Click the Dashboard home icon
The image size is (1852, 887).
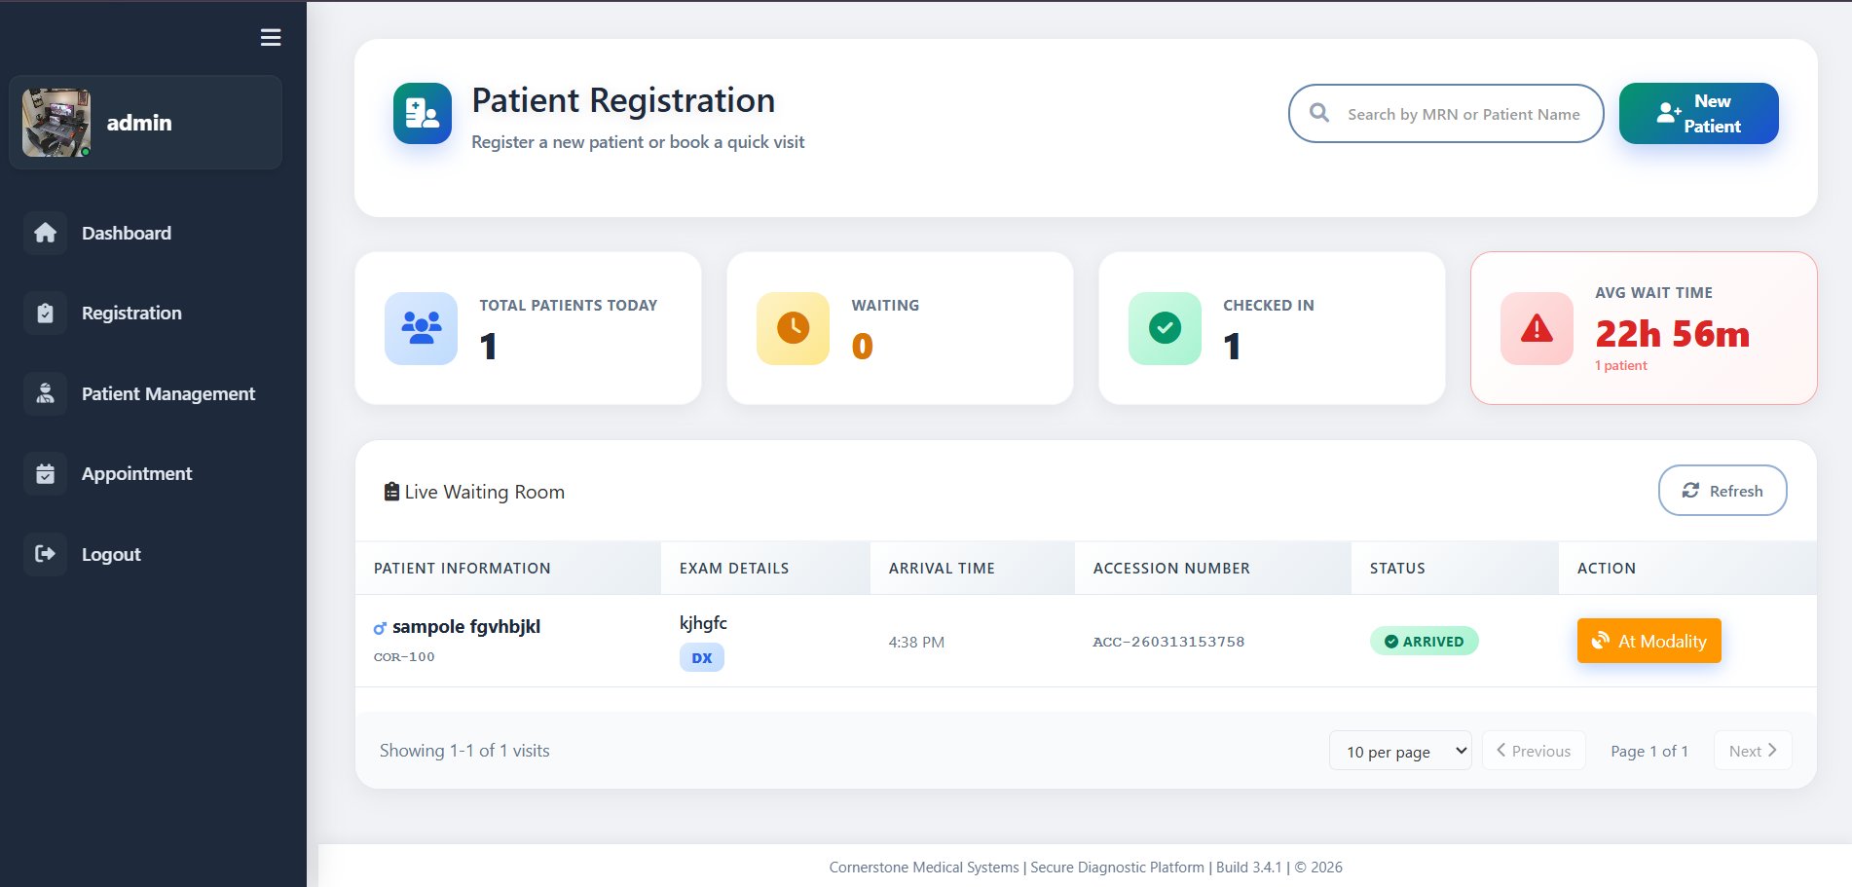point(45,233)
